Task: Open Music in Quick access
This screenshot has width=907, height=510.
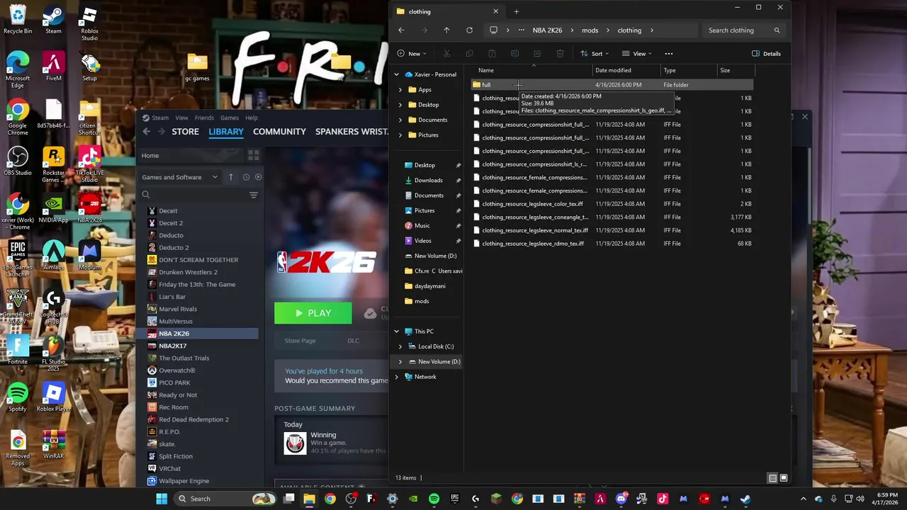Action: (x=422, y=226)
